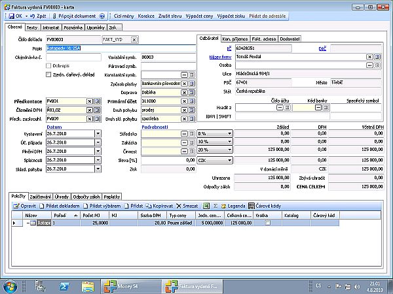Open Zakázka ellipsis picker icon

tap(184, 142)
